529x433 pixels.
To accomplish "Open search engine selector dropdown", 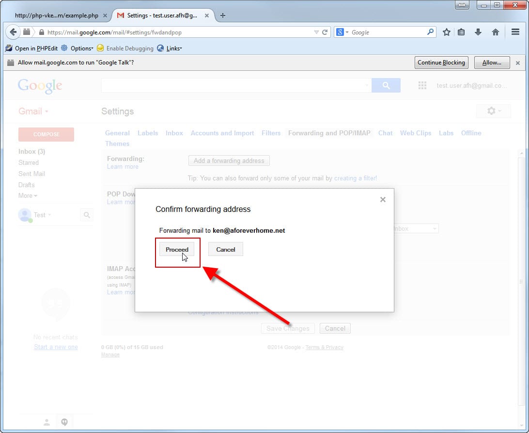I will tap(342, 32).
